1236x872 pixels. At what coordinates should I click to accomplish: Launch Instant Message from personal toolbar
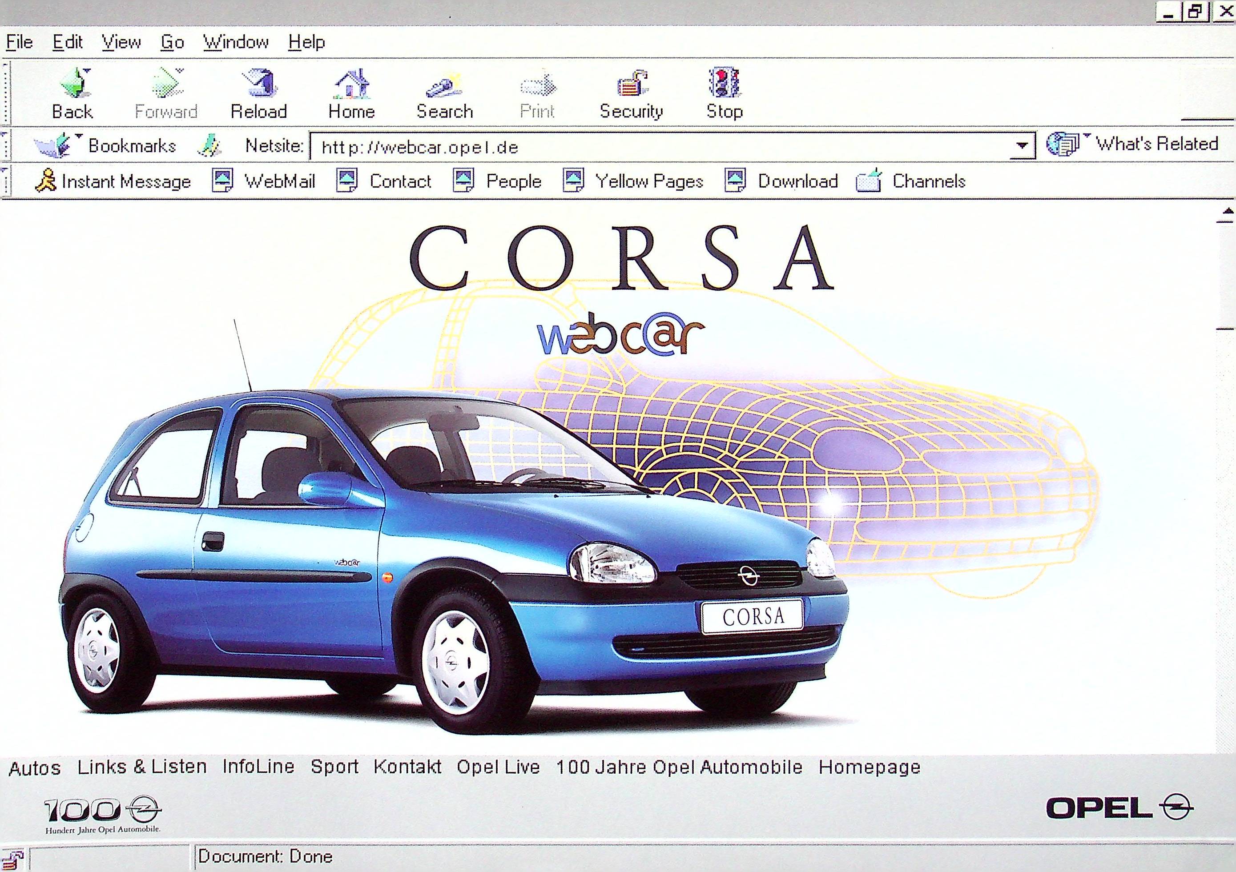pyautogui.click(x=113, y=181)
